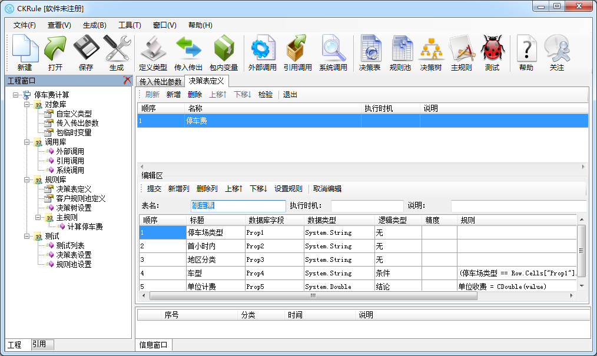Click the 退出 button
The width and height of the screenshot is (597, 356).
(x=290, y=95)
